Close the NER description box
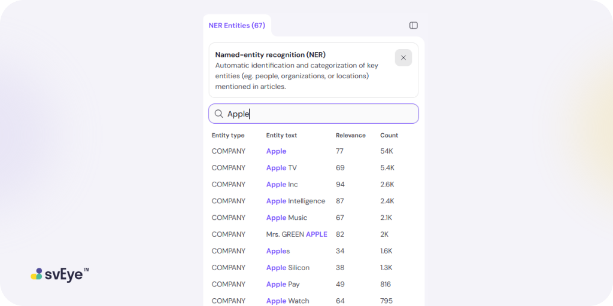 pos(403,58)
